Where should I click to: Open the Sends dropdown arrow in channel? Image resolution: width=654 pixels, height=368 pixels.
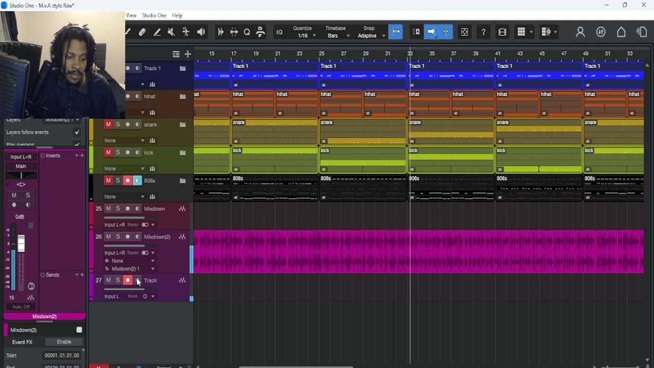coord(77,275)
